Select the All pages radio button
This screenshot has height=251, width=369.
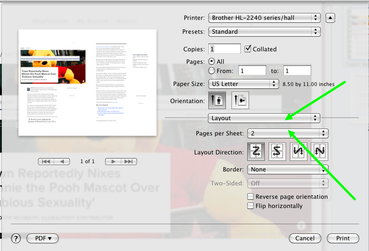pyautogui.click(x=212, y=61)
